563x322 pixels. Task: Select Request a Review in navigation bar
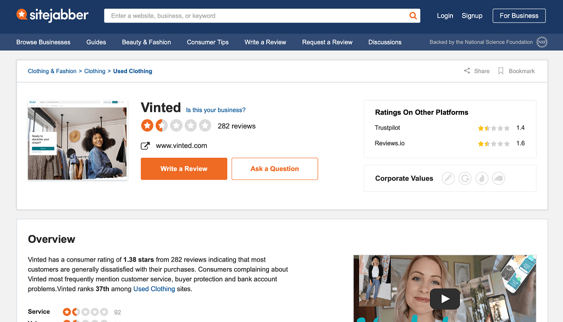pos(327,42)
